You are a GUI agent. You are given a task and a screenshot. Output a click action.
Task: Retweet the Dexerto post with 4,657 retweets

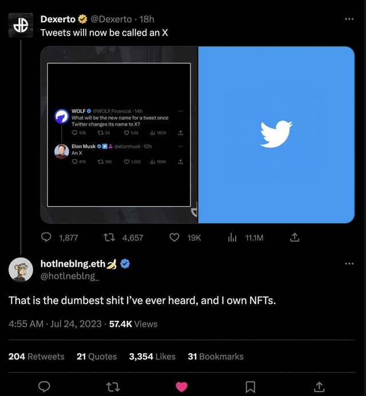point(112,237)
